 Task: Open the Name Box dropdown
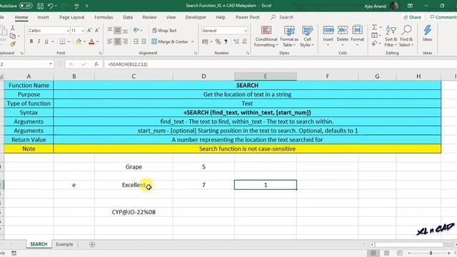tap(51, 64)
